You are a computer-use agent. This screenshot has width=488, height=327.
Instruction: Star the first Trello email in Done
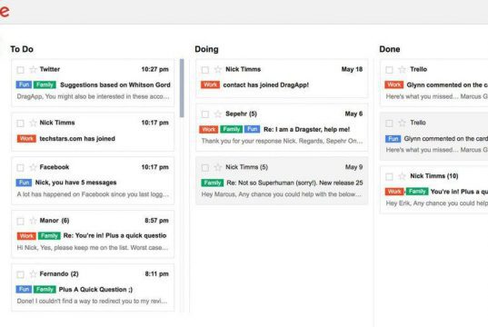402,69
